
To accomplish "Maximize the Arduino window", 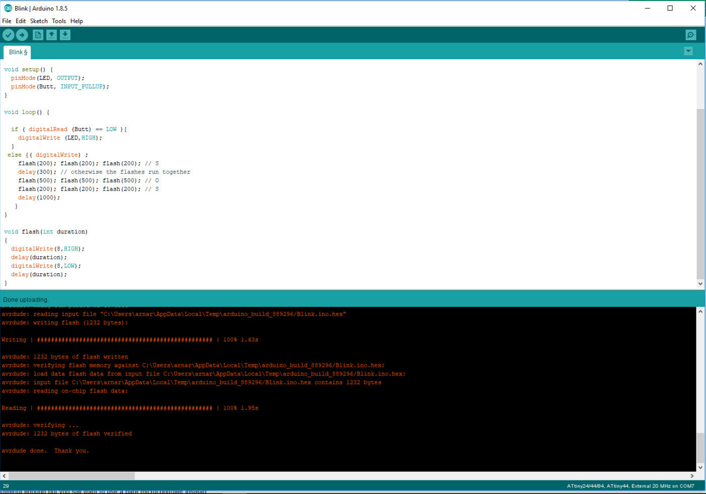I will (670, 8).
